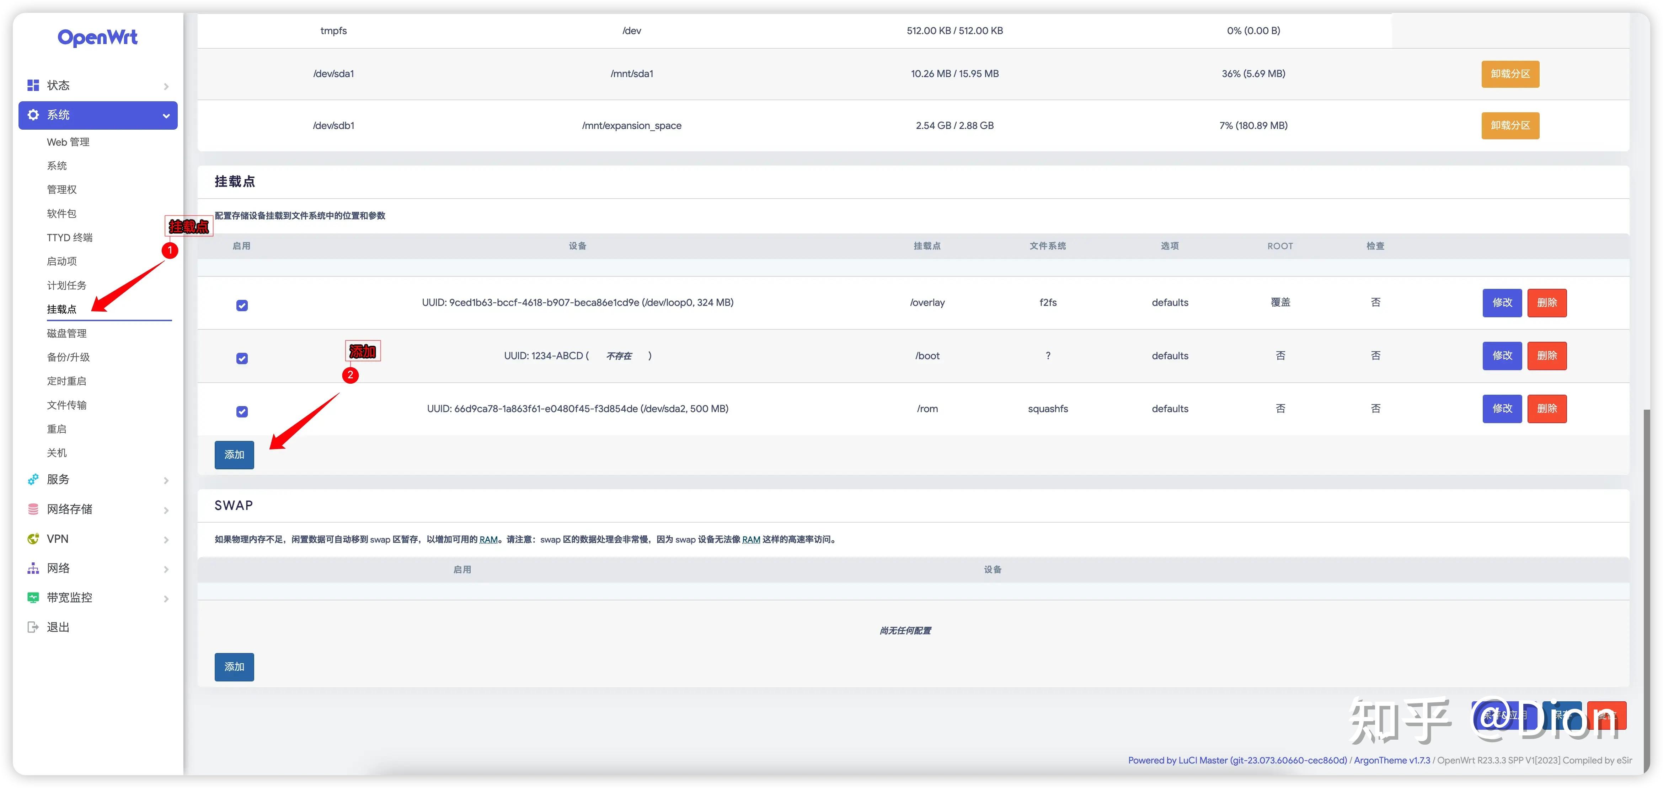
Task: Toggle the /rom mount checkbox
Action: tap(242, 412)
